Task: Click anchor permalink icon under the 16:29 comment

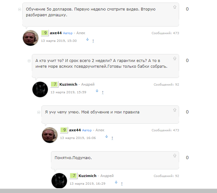Action: pyautogui.click(x=116, y=182)
